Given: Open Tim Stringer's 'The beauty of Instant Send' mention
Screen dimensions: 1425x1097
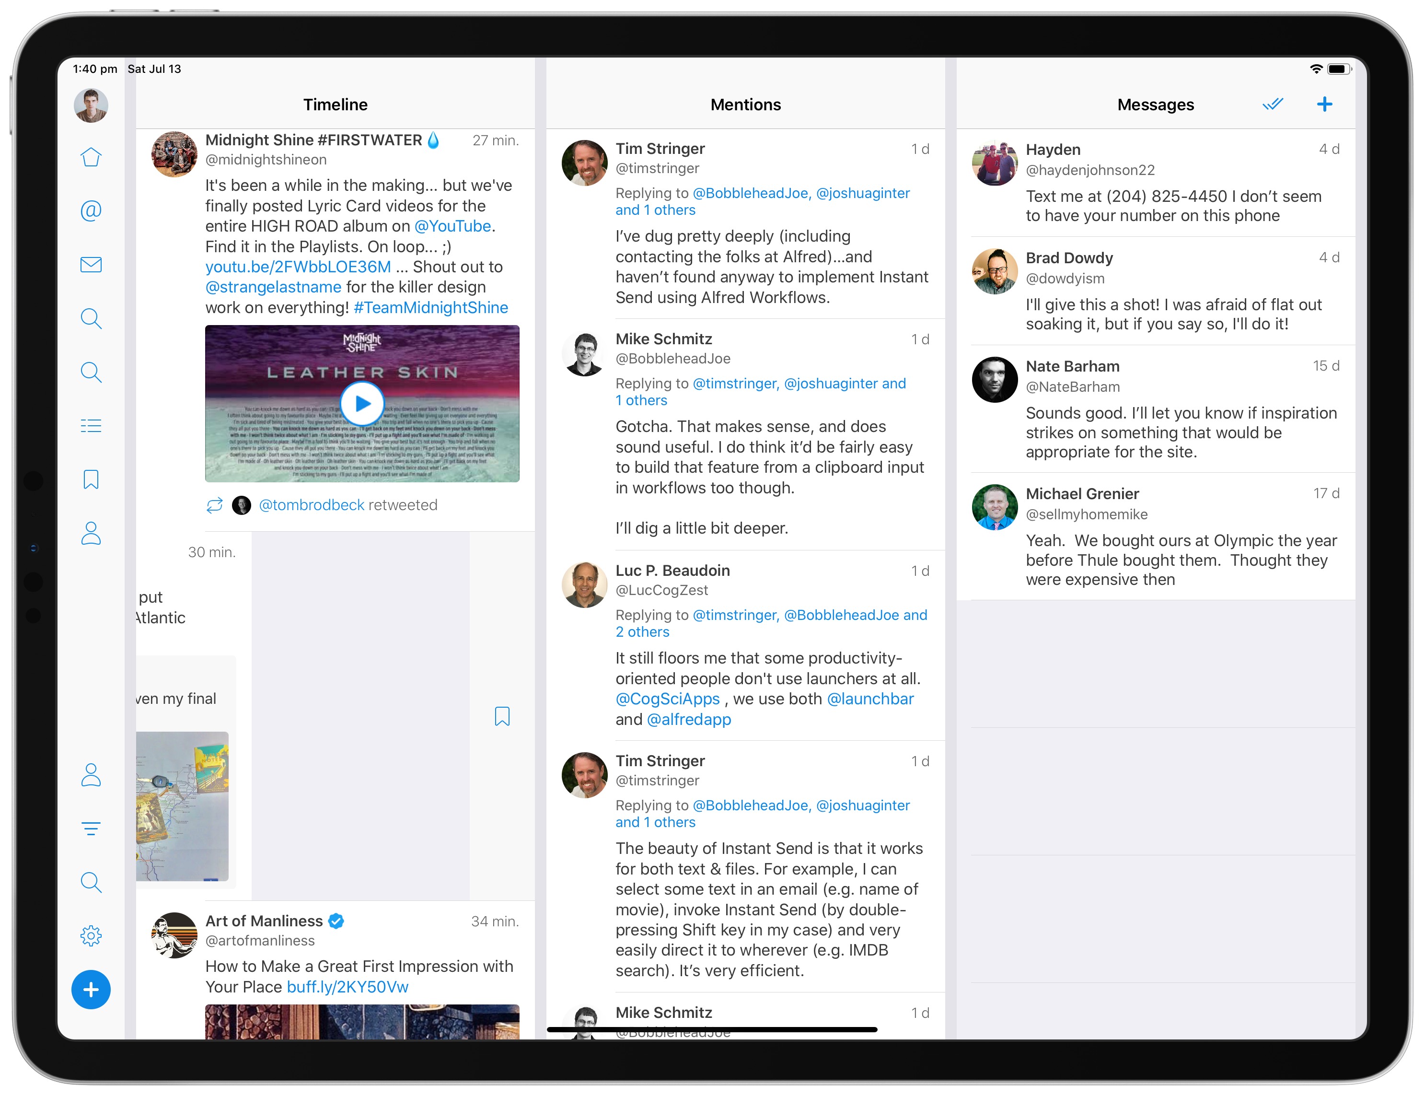Looking at the screenshot, I should pos(745,866).
